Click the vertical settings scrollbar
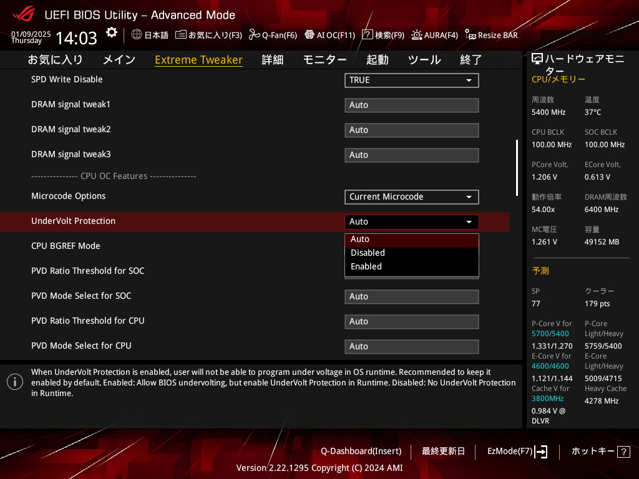The height and width of the screenshot is (479, 639). (517, 167)
